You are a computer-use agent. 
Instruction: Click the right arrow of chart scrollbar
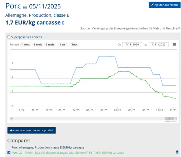coord(175,119)
